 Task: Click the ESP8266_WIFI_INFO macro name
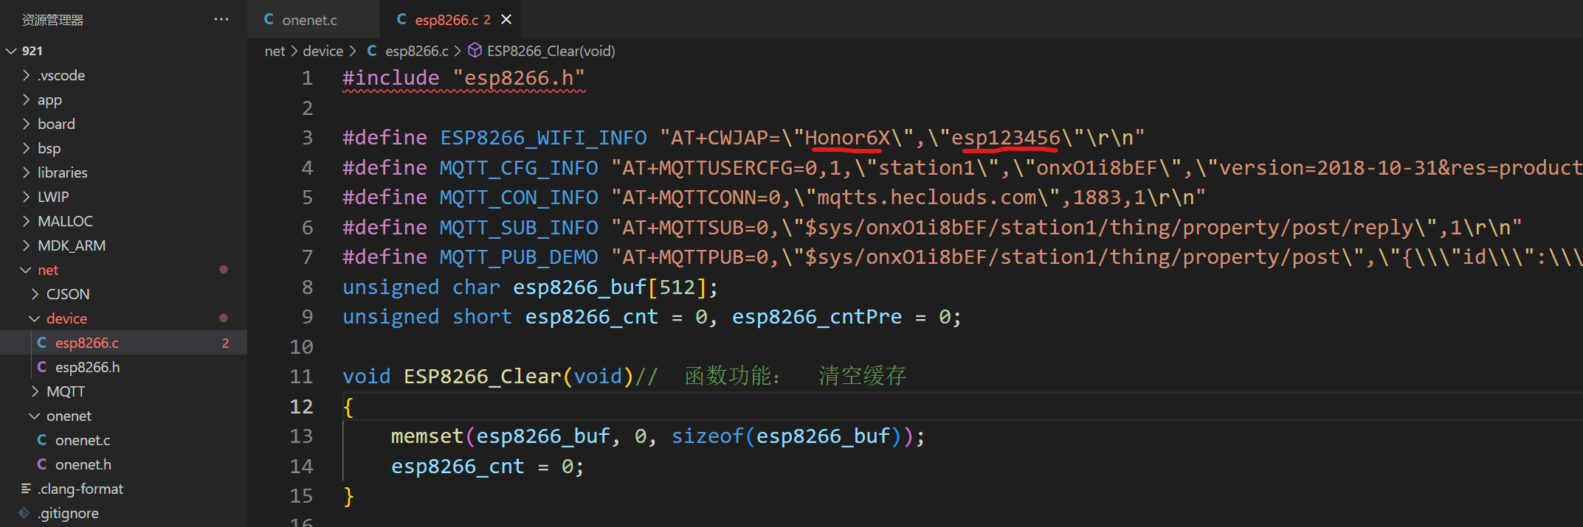[x=543, y=138]
